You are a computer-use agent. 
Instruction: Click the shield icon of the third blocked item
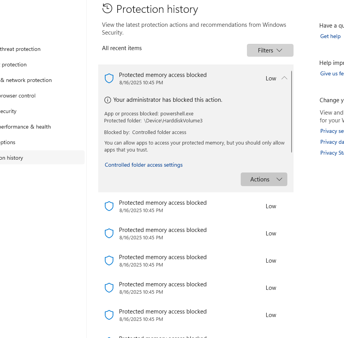pos(109,233)
